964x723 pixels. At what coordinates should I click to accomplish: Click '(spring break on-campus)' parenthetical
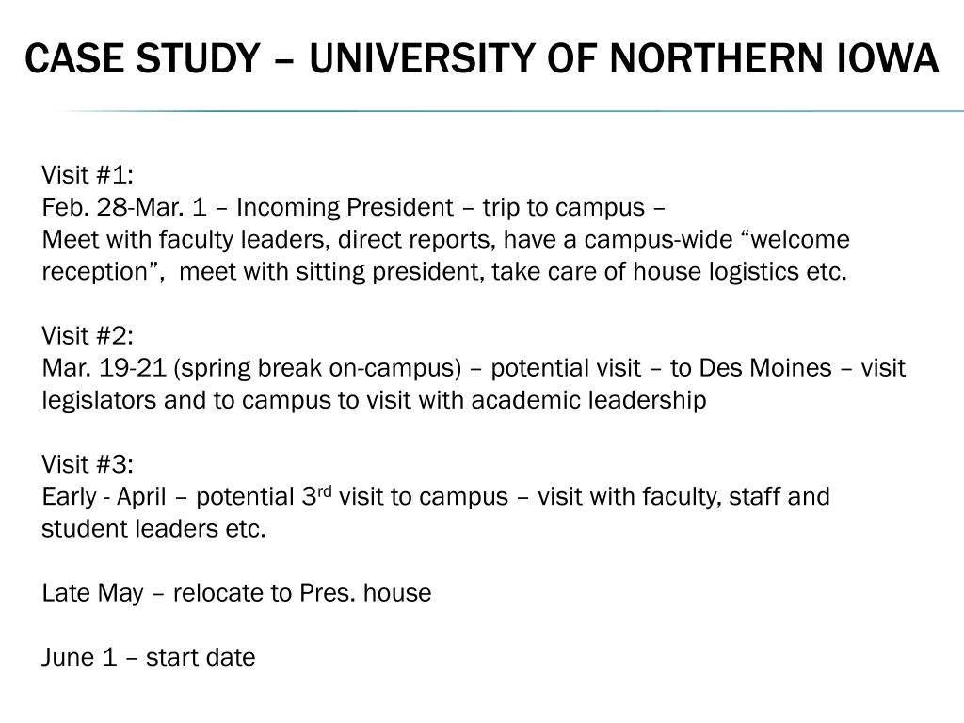point(317,368)
